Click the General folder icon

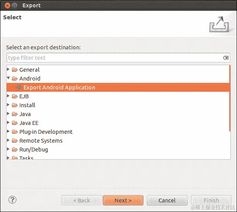15,70
